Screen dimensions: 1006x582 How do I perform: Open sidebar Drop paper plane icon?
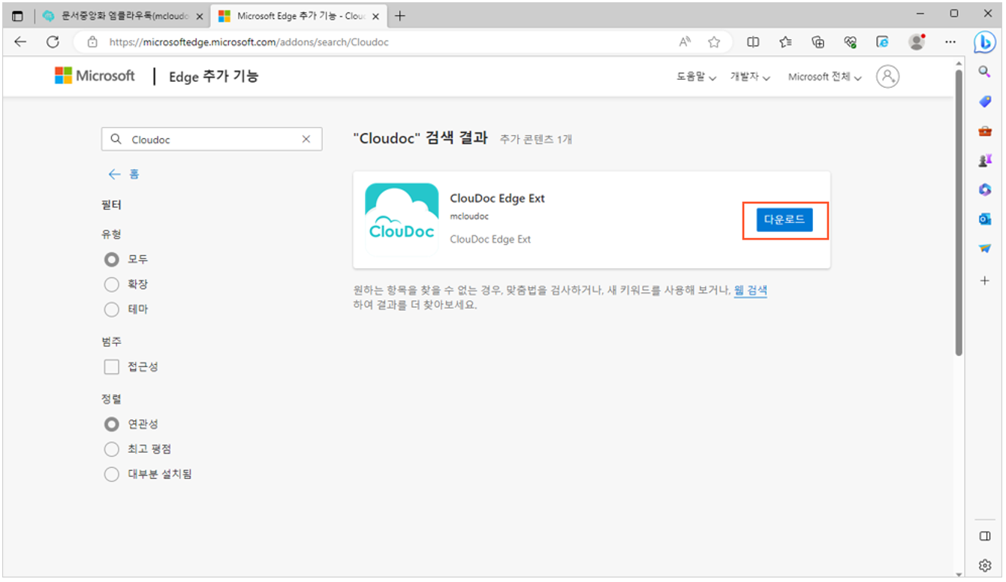[985, 248]
